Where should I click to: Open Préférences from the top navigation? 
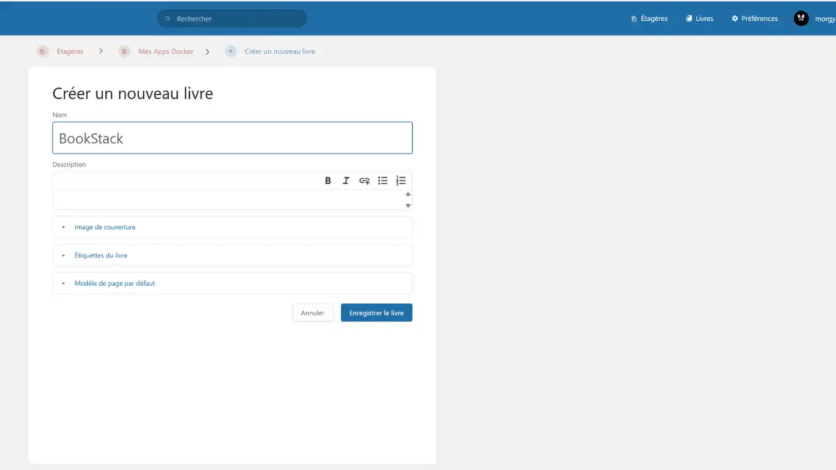(x=755, y=18)
